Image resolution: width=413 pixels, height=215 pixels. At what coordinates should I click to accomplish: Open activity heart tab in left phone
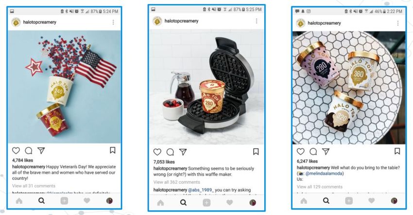(87, 201)
